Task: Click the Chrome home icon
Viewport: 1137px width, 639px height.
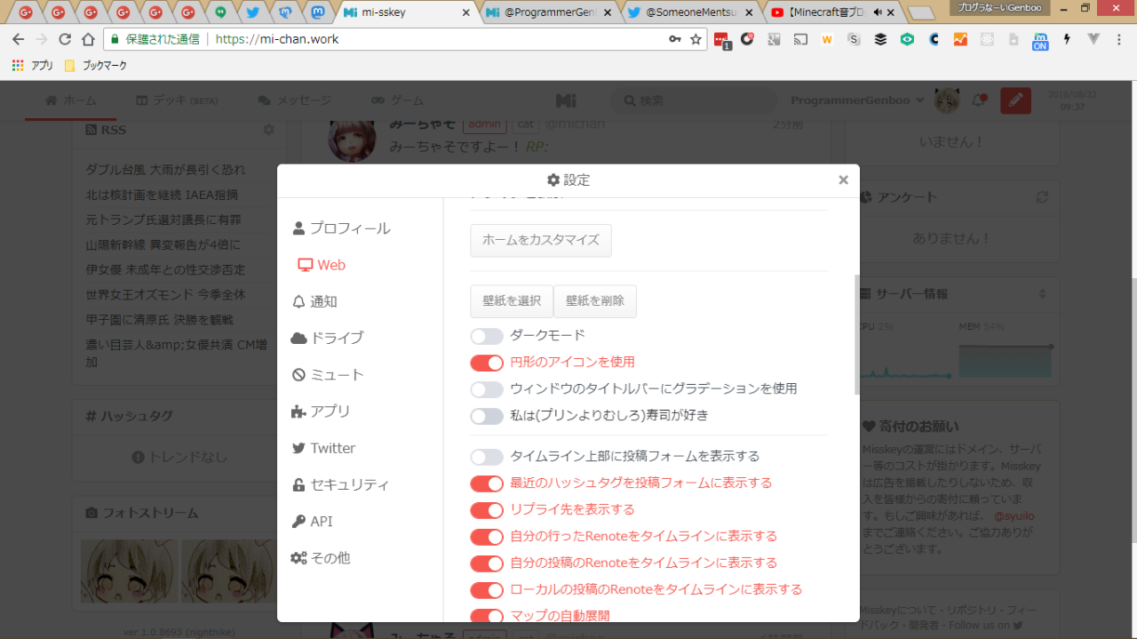Action: [88, 39]
